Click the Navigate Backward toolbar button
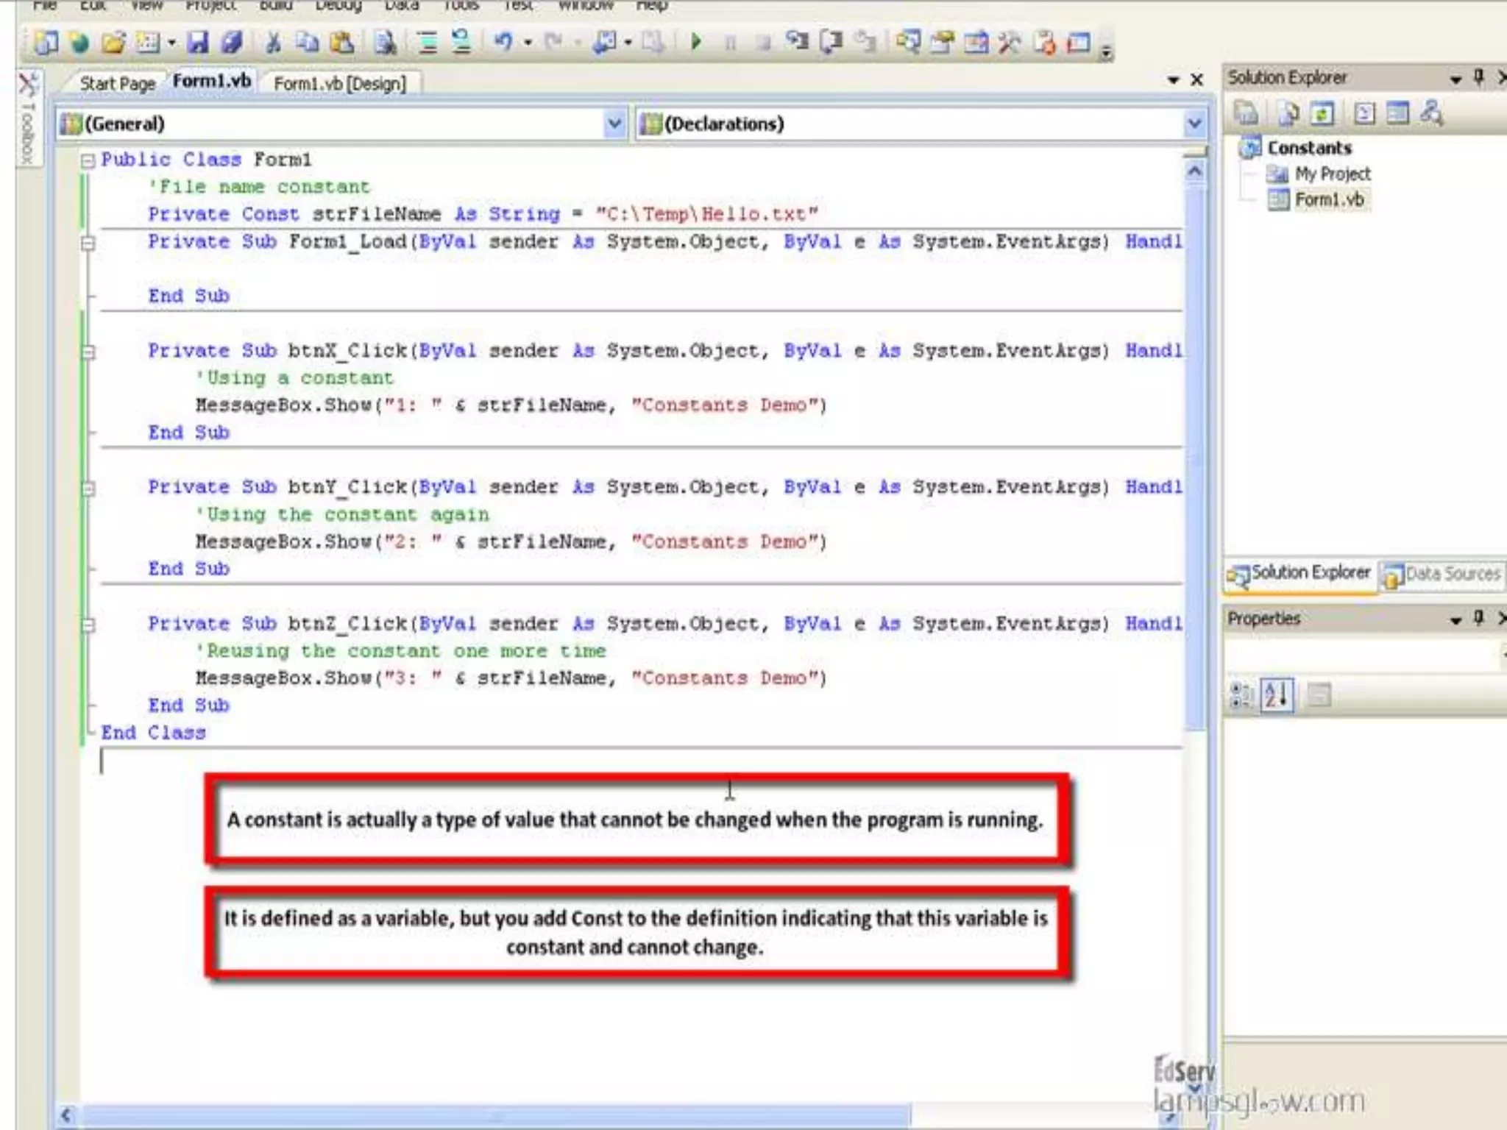Viewport: 1507px width, 1130px height. 606,42
